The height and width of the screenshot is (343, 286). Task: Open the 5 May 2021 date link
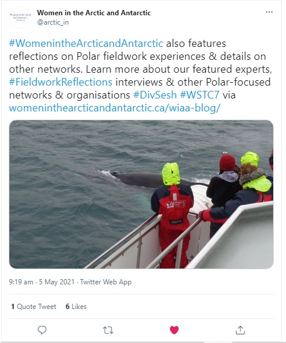(57, 282)
